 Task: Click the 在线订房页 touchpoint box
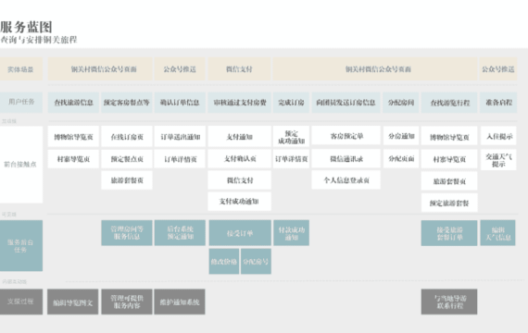127,137
